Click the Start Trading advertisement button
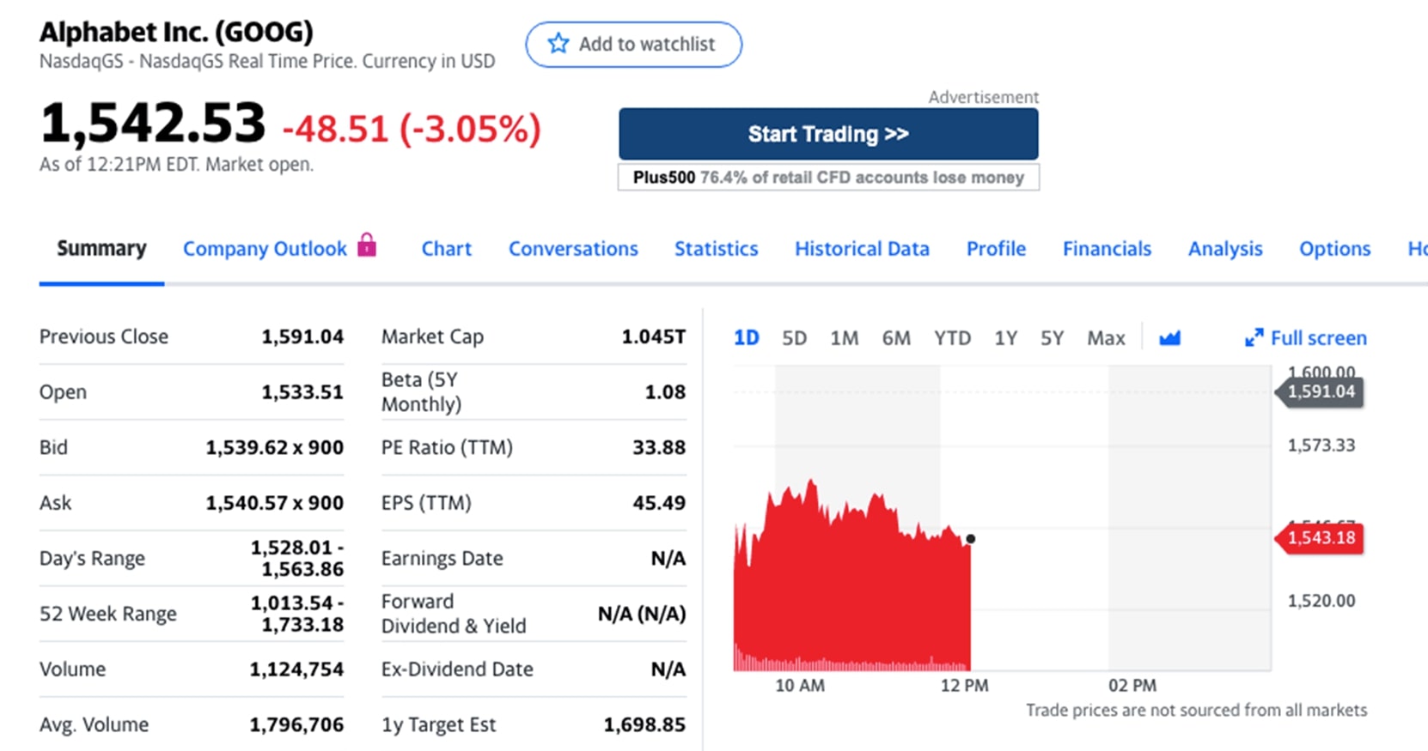Viewport: 1428px width, 751px height. click(828, 134)
